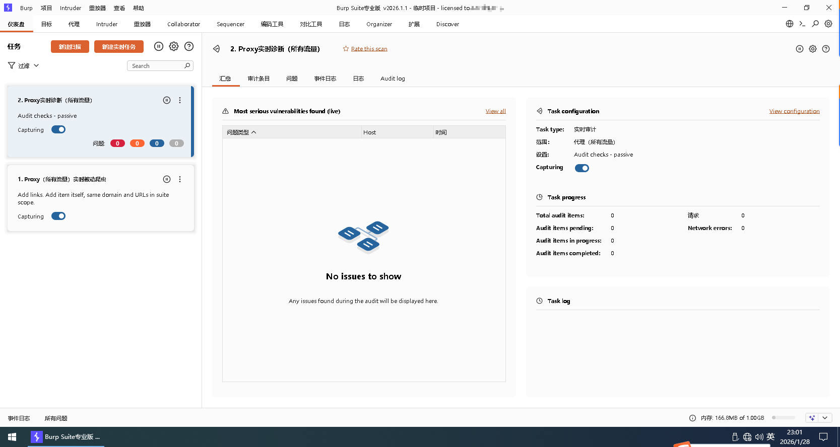
Task: Switch to the Intruder tab
Action: [x=107, y=24]
